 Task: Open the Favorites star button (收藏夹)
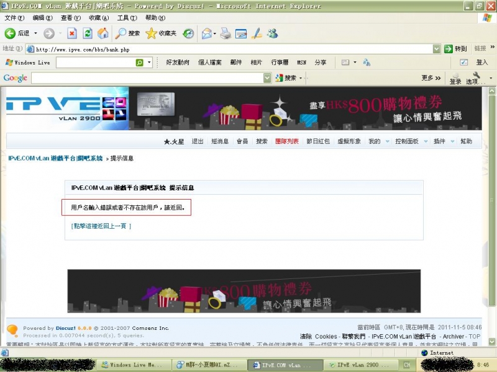[161, 33]
